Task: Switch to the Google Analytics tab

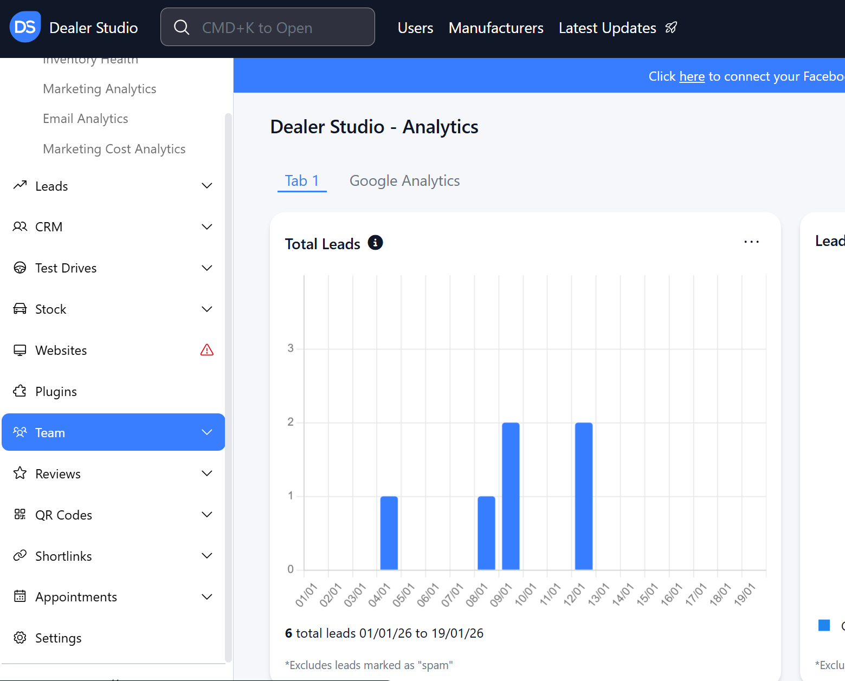Action: pos(404,181)
